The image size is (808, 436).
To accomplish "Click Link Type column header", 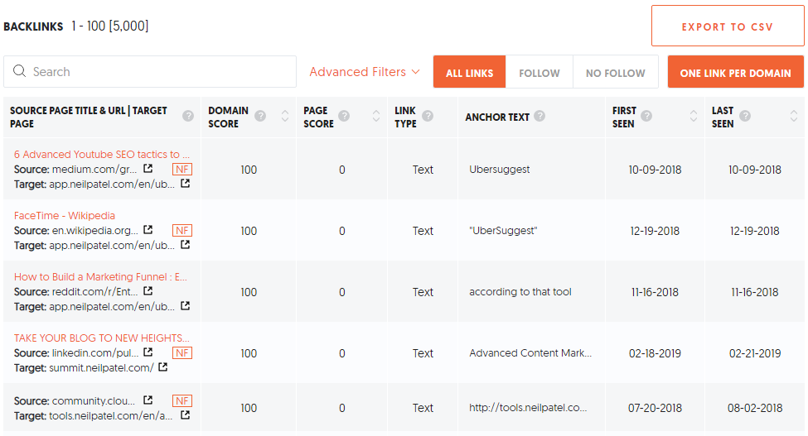I will [405, 117].
